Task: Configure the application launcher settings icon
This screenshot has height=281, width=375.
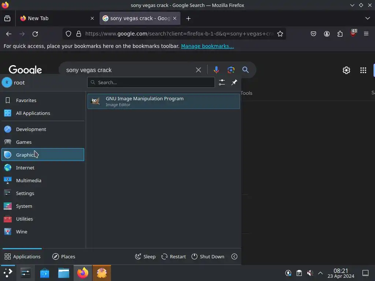Action: click(222, 82)
